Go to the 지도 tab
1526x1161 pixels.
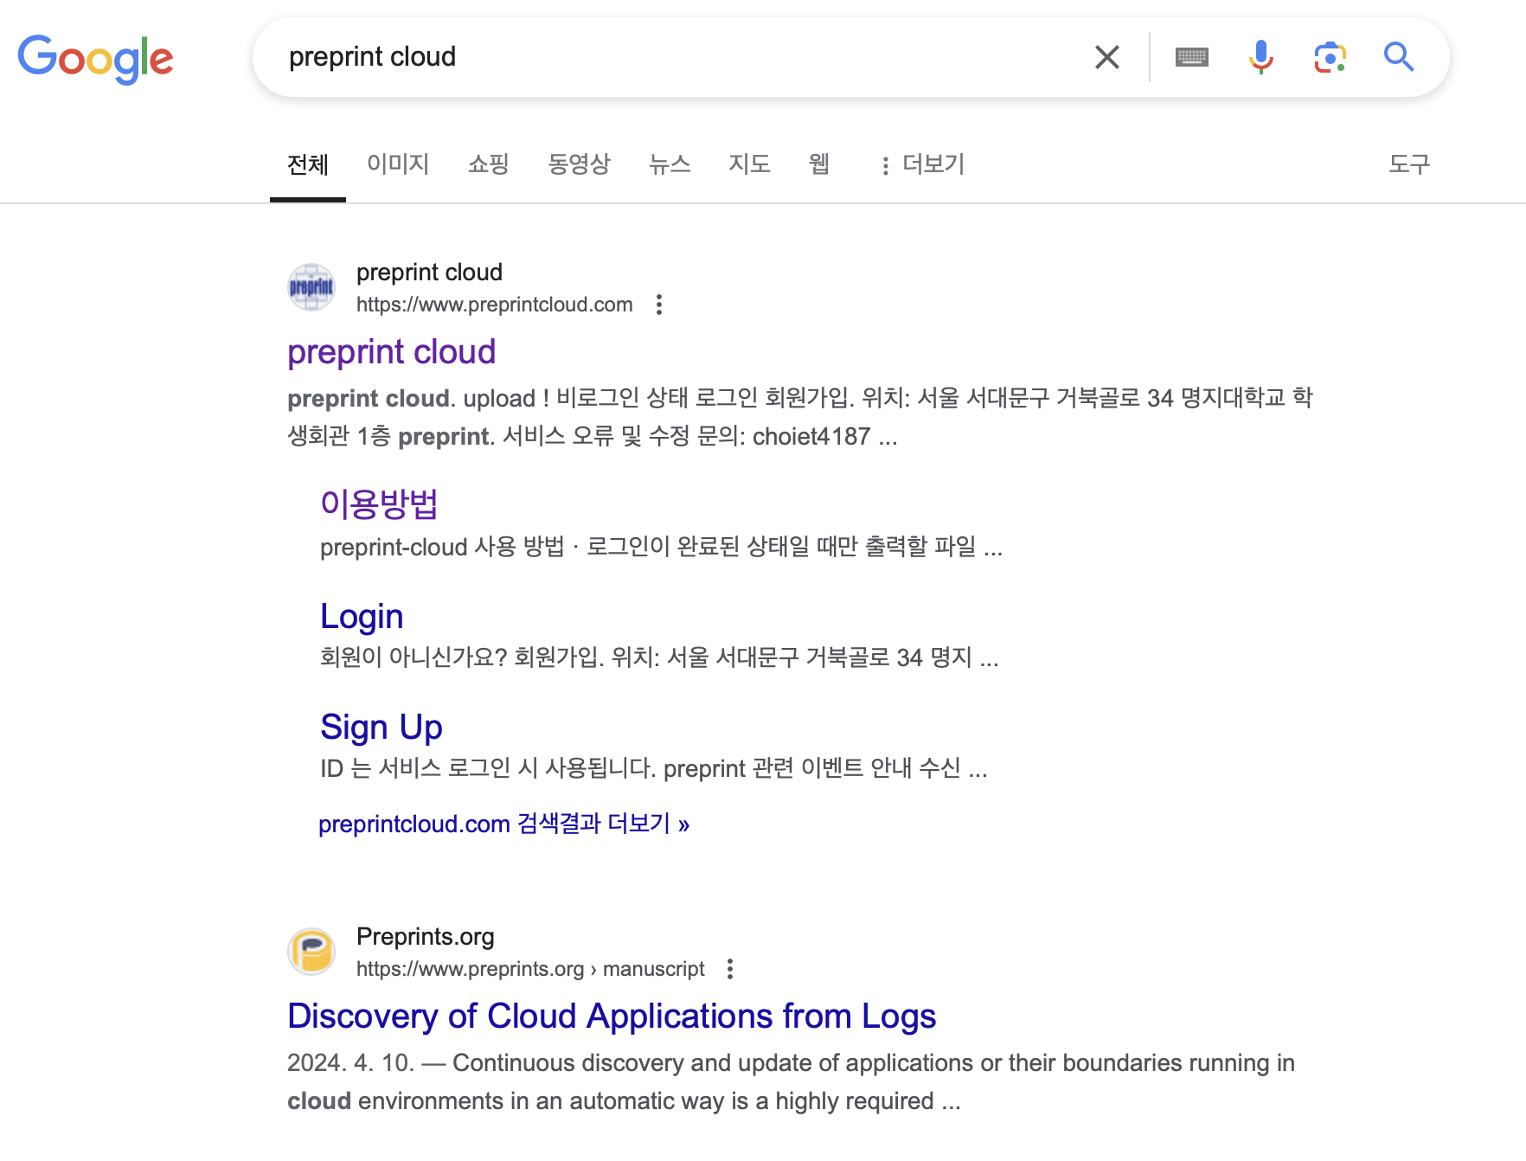pyautogui.click(x=749, y=164)
